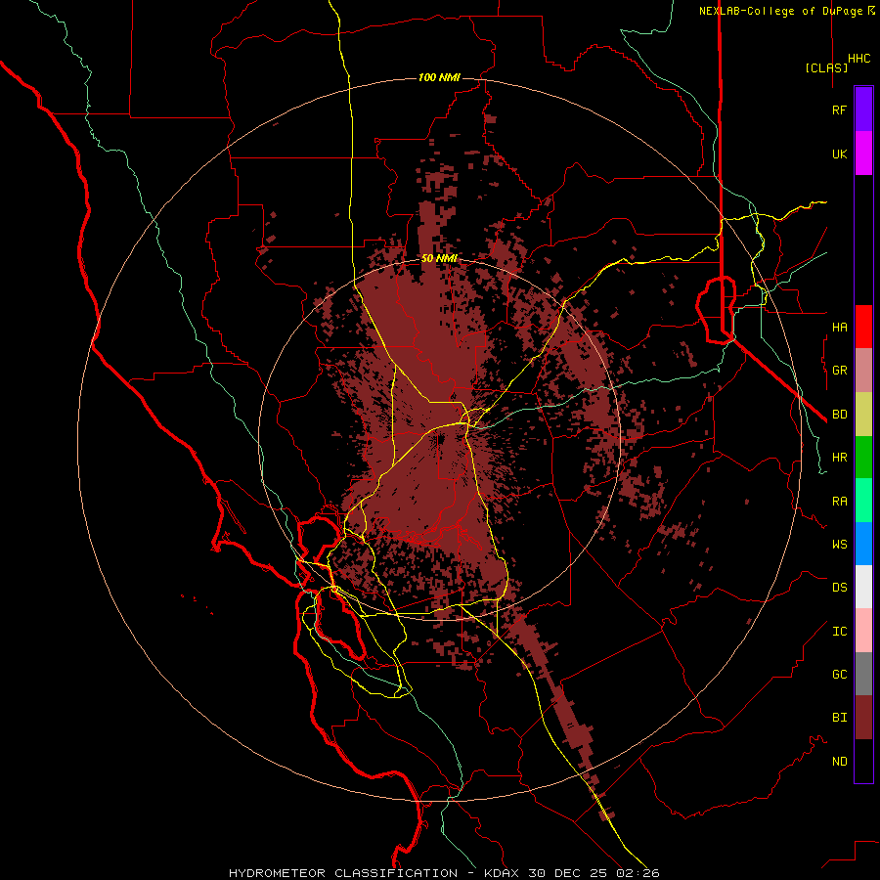880x880 pixels.
Task: Click the HA red legend swatch
Action: [863, 327]
